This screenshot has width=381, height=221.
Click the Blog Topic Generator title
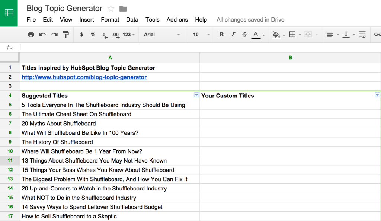click(64, 9)
